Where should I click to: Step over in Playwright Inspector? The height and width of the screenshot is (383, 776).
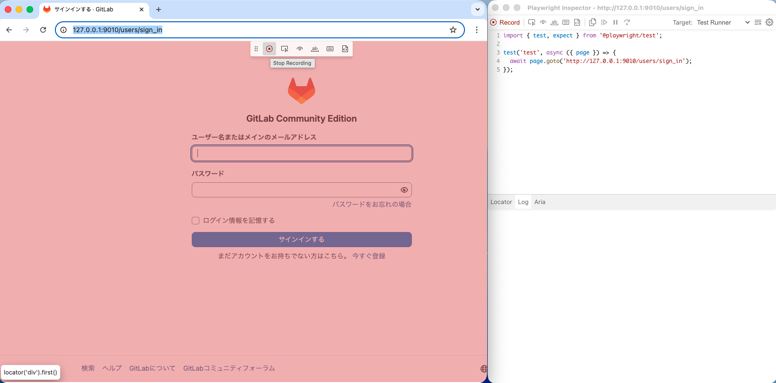(x=627, y=22)
